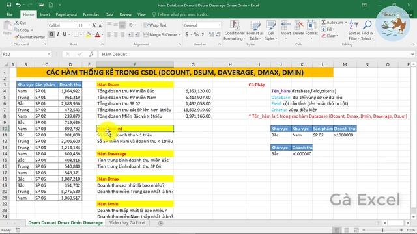Apply Accounting dollar number format
The height and width of the screenshot is (234, 417).
click(187, 34)
